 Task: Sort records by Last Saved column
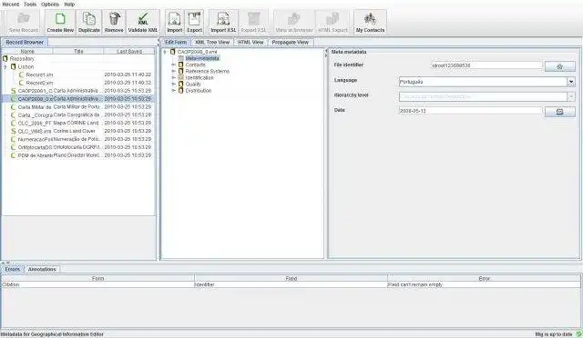129,51
